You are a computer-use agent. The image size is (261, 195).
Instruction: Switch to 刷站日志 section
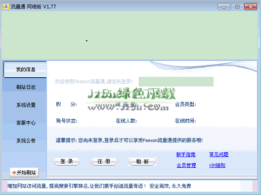click(26, 87)
